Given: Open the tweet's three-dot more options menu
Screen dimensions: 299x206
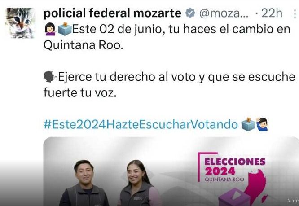Looking at the screenshot, I should (x=295, y=13).
